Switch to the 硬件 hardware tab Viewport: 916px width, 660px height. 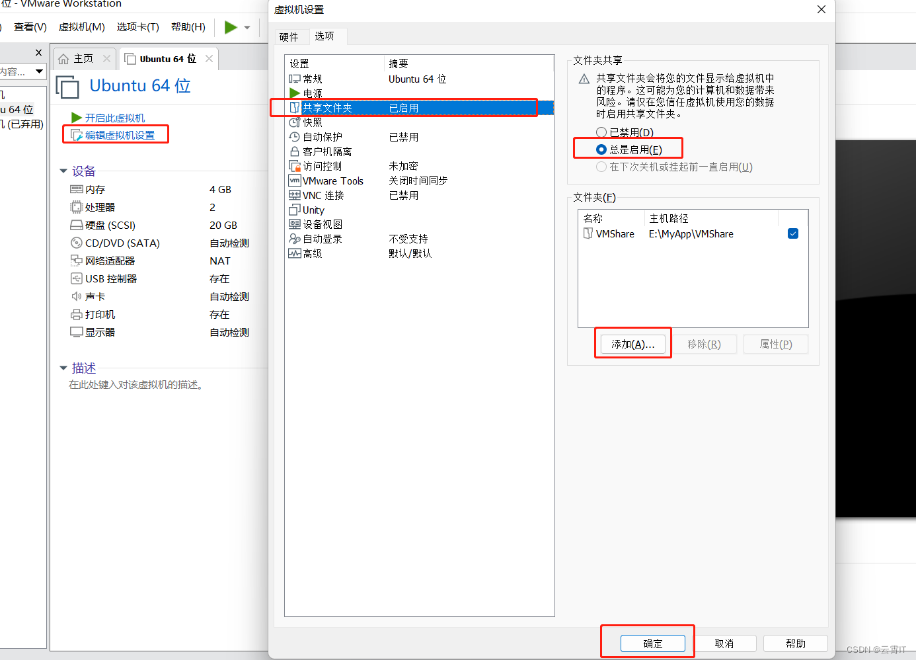[289, 37]
